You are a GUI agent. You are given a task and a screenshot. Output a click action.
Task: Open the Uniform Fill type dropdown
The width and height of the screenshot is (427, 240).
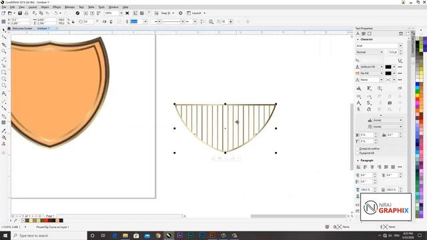coord(381,67)
